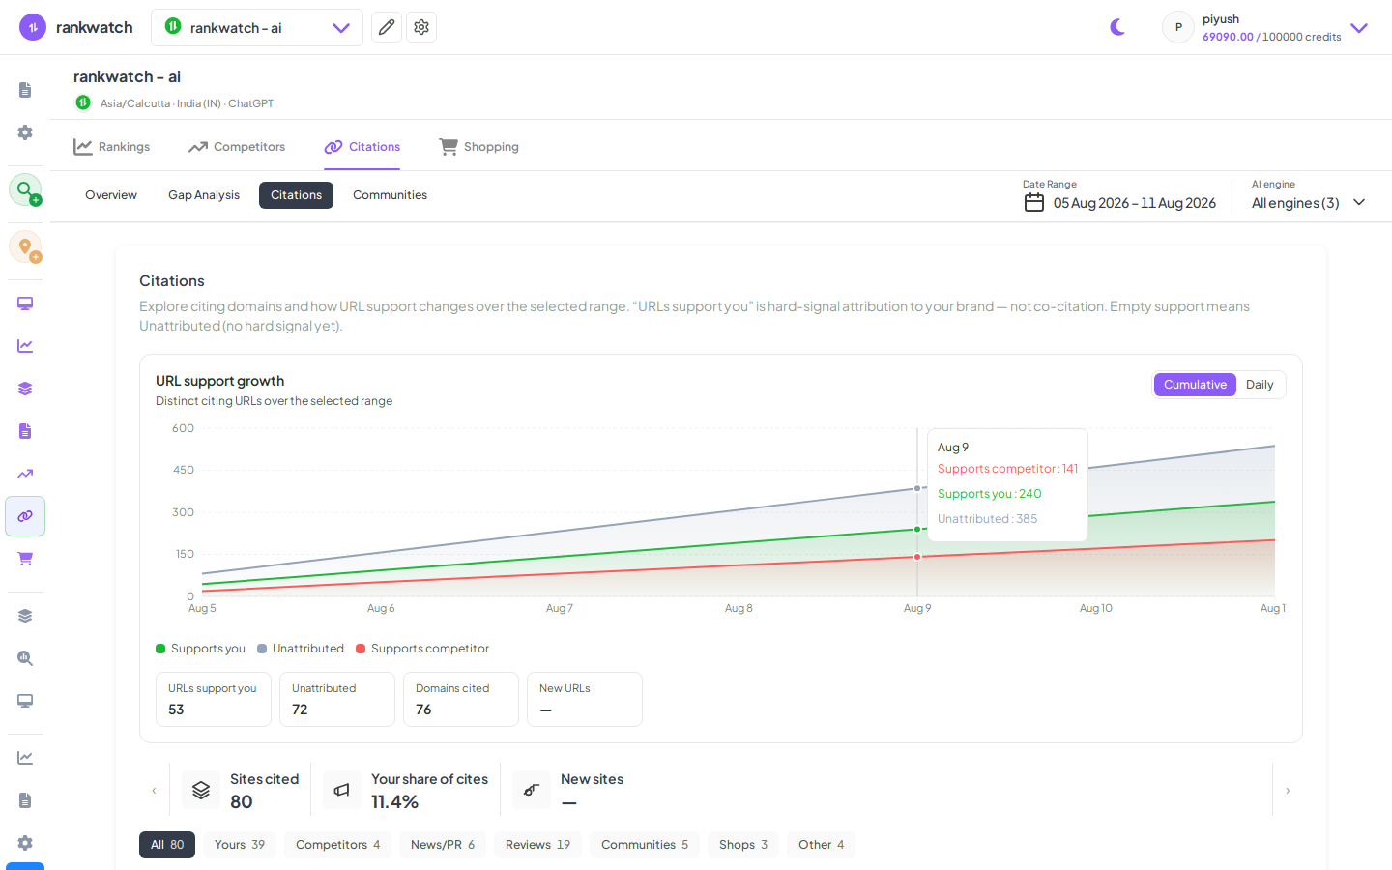Image resolution: width=1392 pixels, height=870 pixels.
Task: Click the green Supports you legend dot
Action: [160, 649]
